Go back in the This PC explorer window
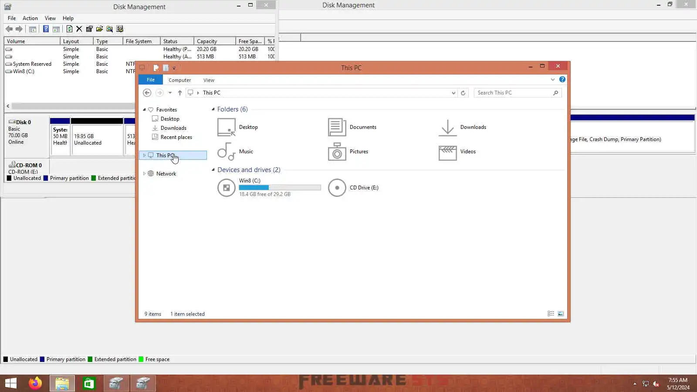Screen dimensions: 697x392 147,93
